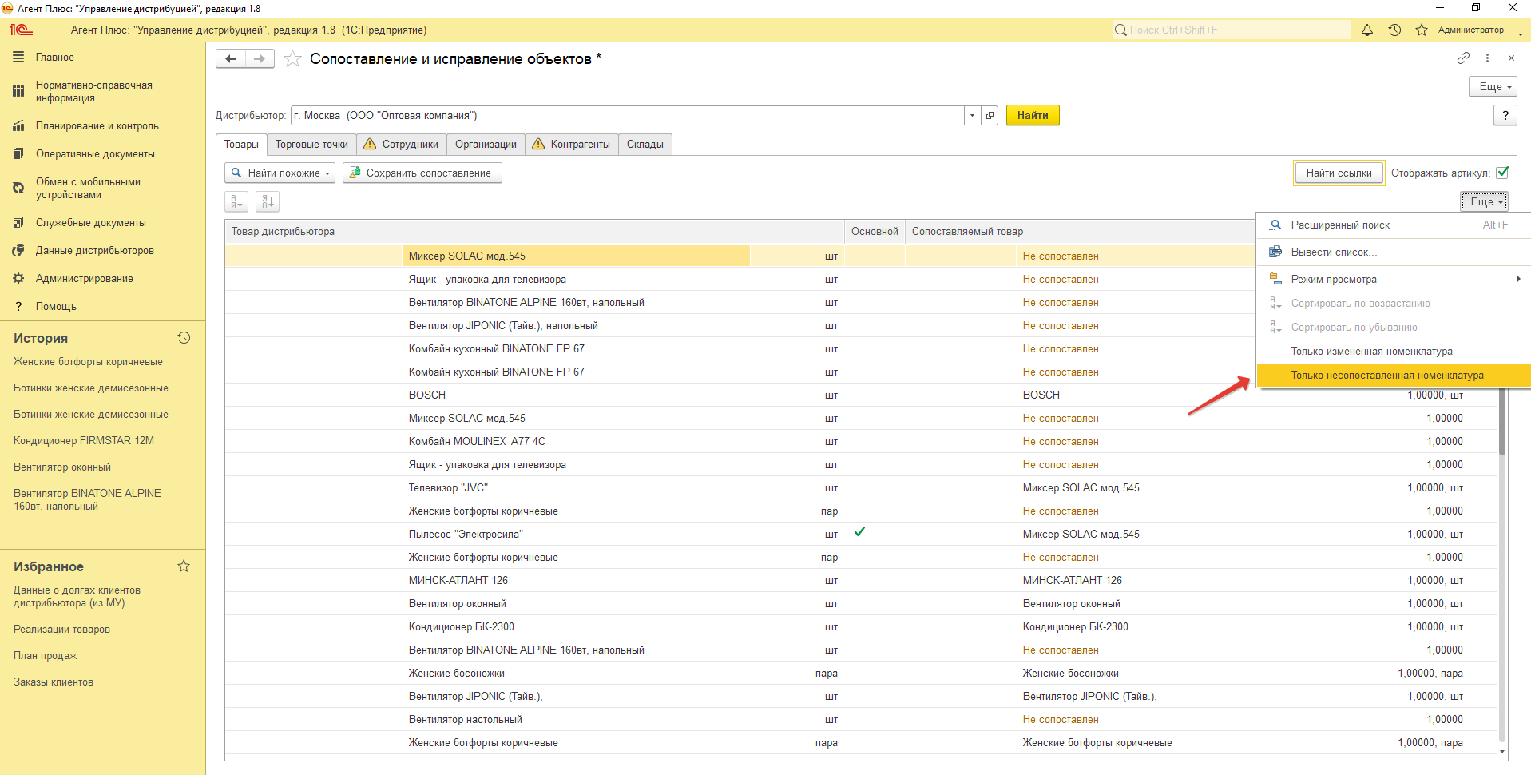The width and height of the screenshot is (1531, 775).
Task: Open the distributor record button
Action: pyautogui.click(x=990, y=115)
